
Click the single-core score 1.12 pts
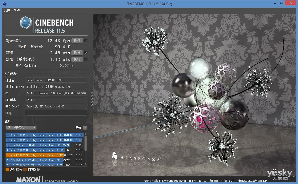[x=60, y=59]
